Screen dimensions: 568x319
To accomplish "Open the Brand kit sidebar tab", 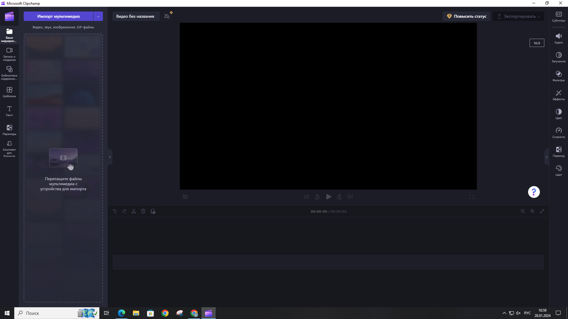I will tap(9, 148).
